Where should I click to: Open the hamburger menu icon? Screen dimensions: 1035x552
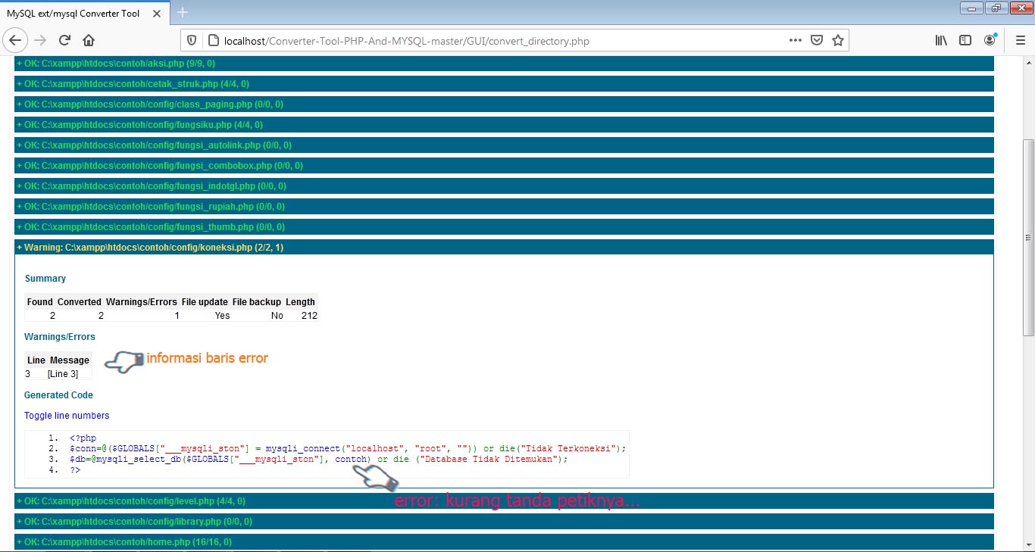point(1021,40)
